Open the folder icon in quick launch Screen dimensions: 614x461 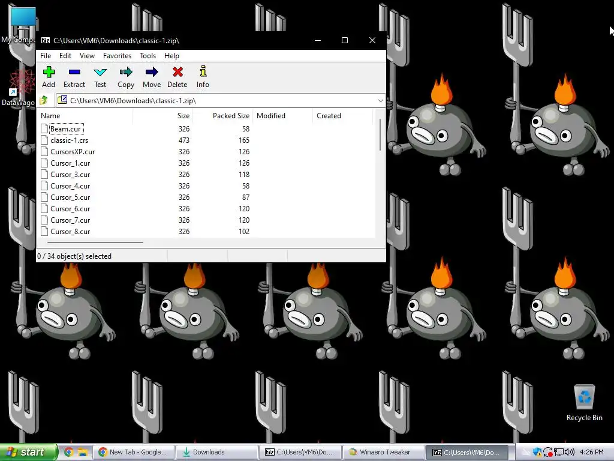(82, 452)
